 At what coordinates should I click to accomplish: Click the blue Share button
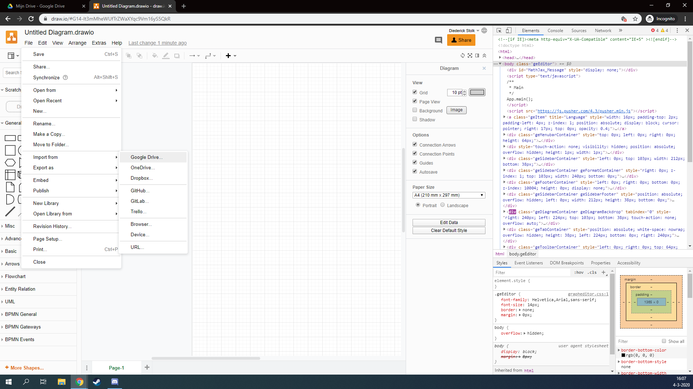coord(461,40)
